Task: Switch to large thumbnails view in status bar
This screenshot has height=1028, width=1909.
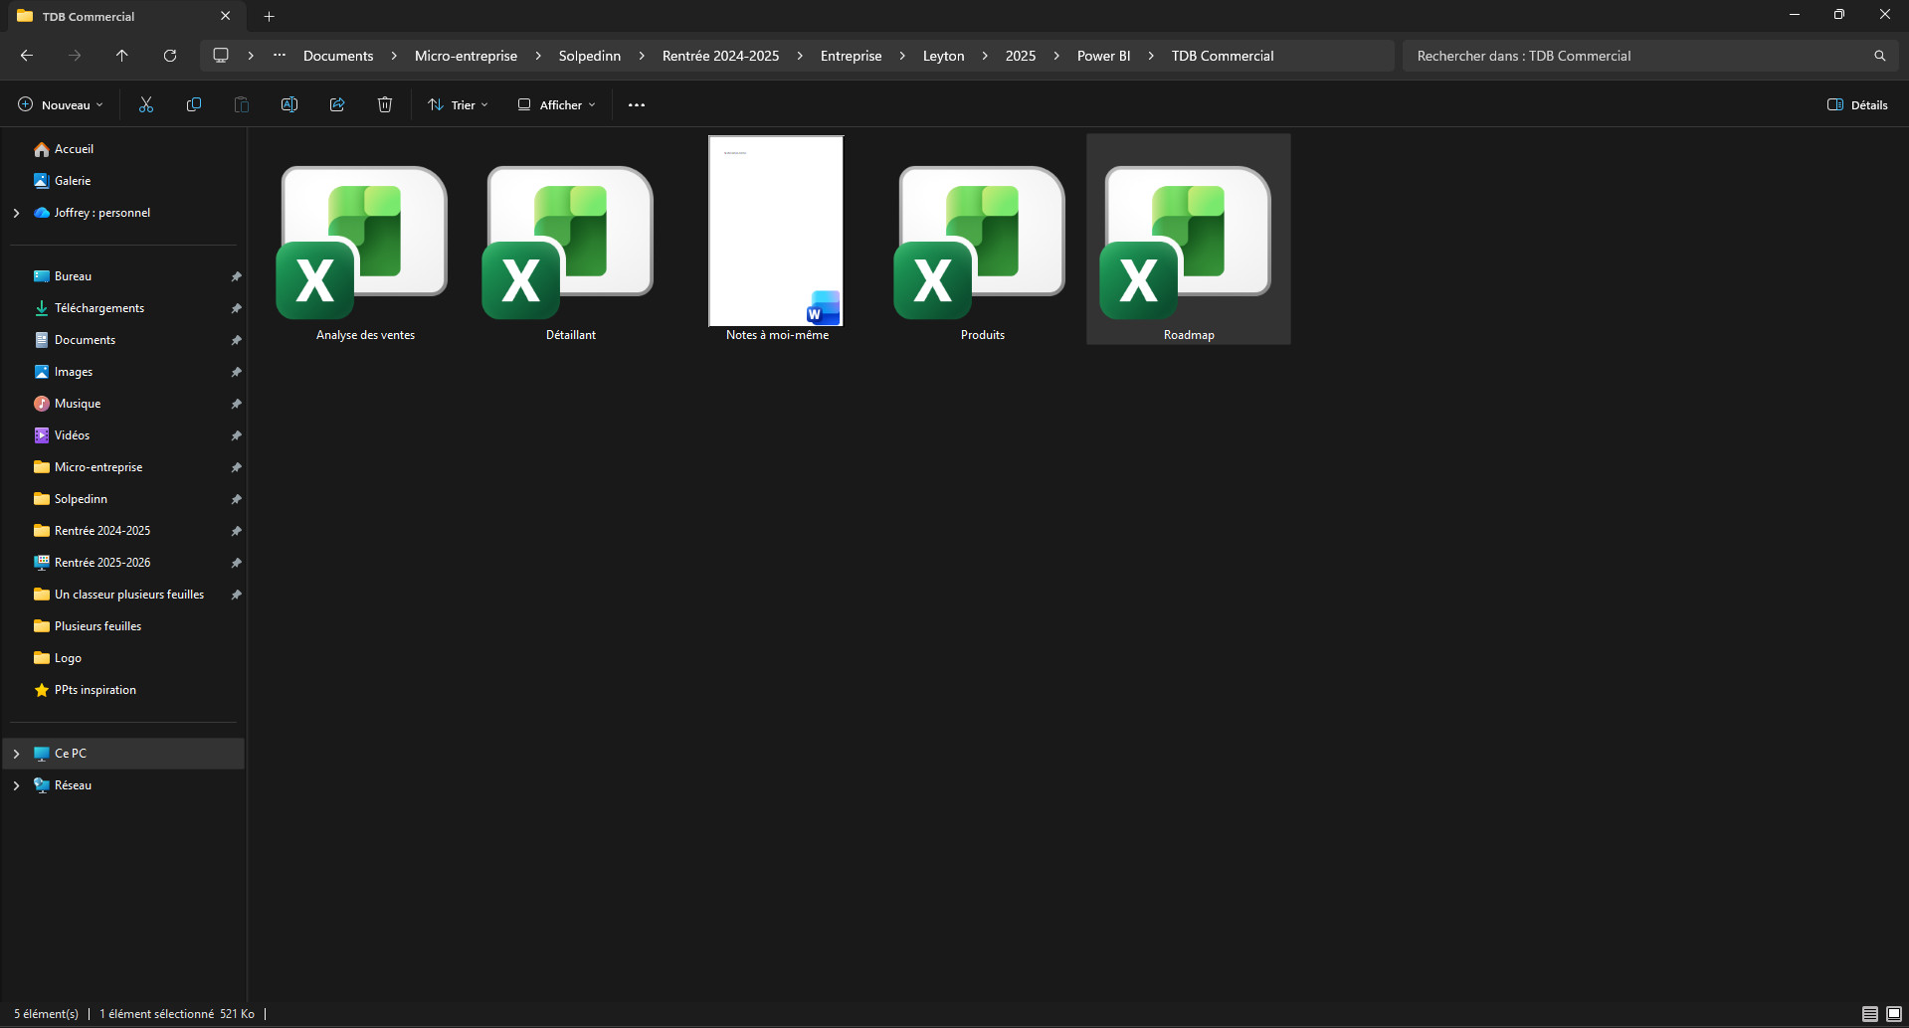Action: coord(1894,1014)
